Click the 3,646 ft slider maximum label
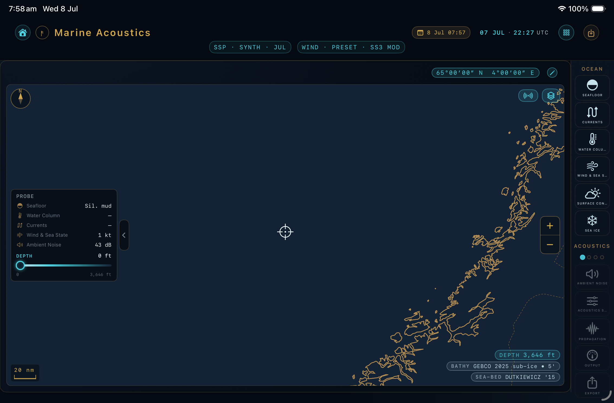 tap(101, 275)
